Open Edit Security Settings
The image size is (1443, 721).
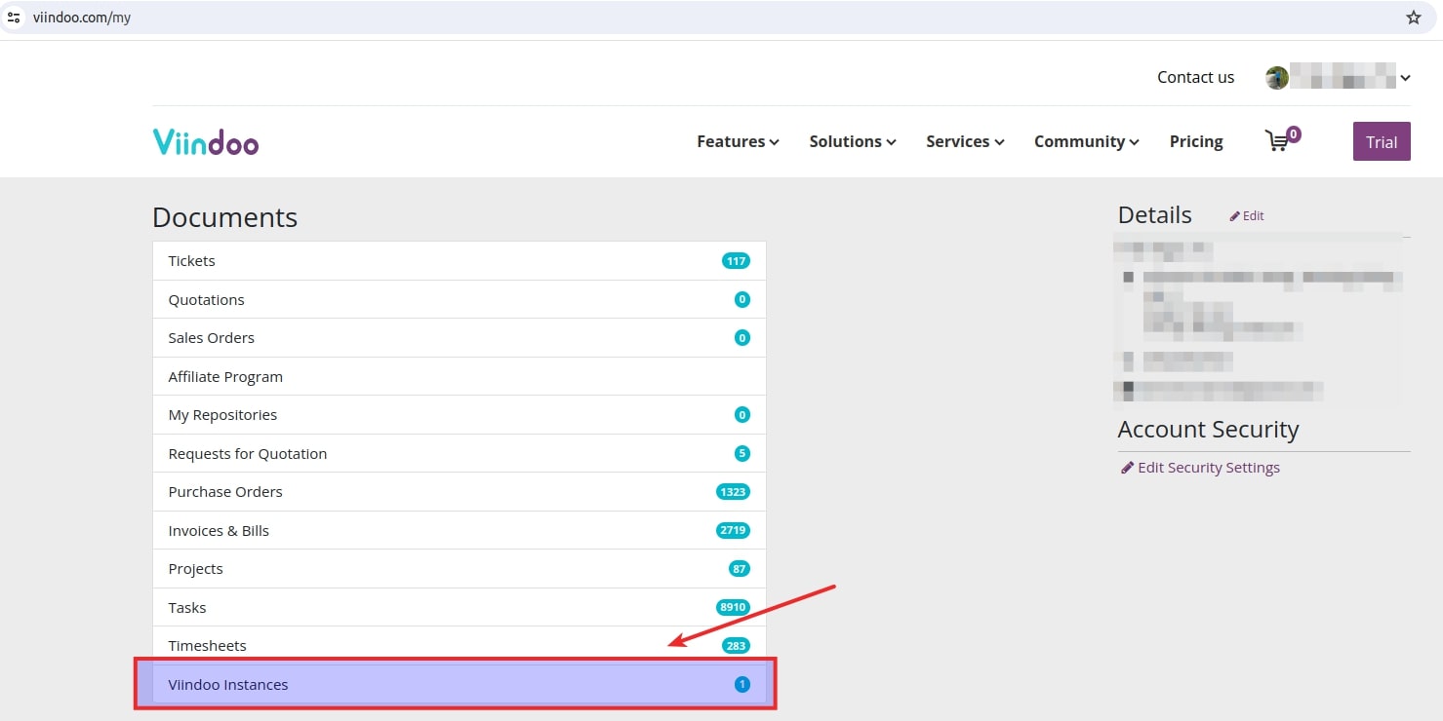tap(1200, 468)
